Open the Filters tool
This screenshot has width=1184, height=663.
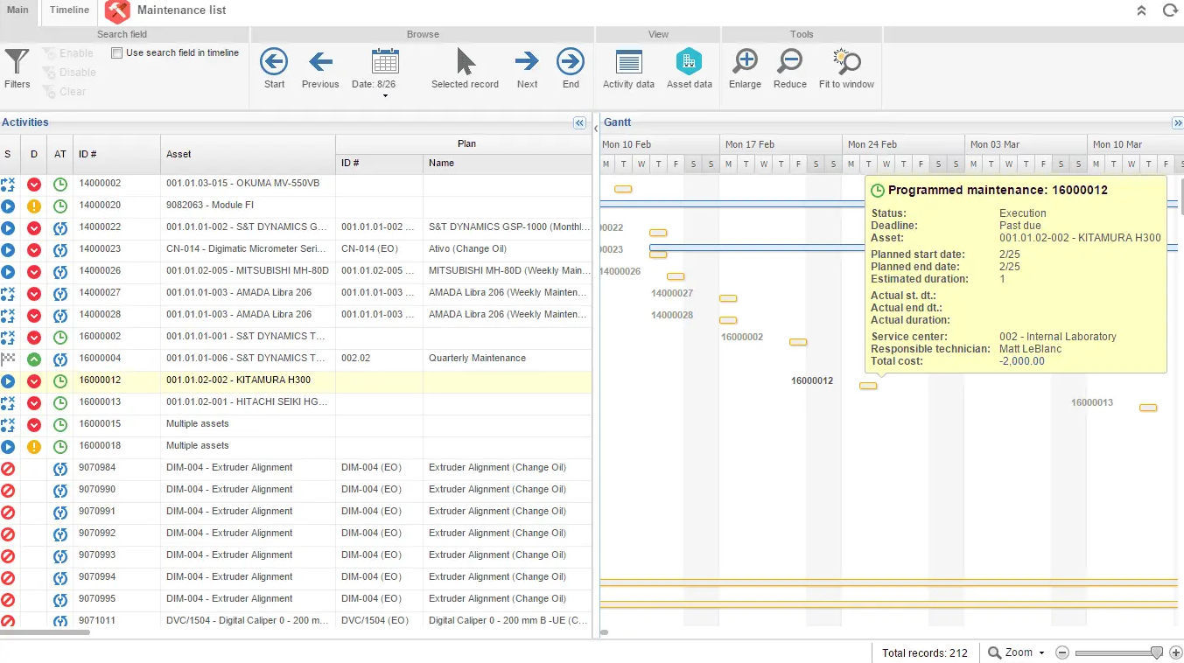pyautogui.click(x=17, y=68)
